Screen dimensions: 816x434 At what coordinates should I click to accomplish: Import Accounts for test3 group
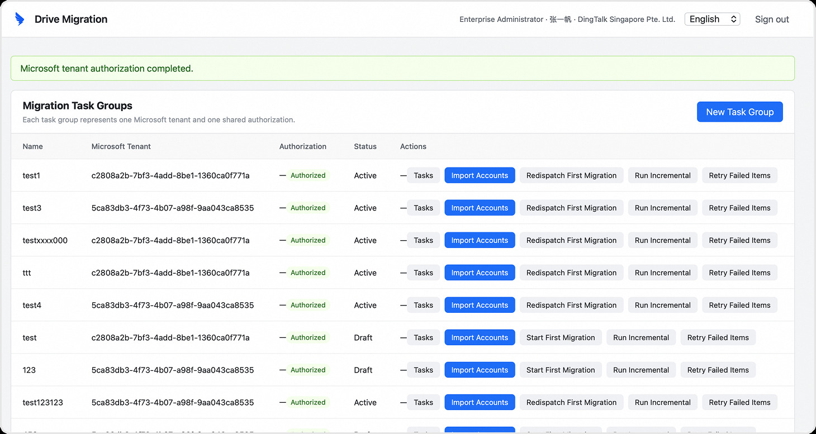click(480, 208)
